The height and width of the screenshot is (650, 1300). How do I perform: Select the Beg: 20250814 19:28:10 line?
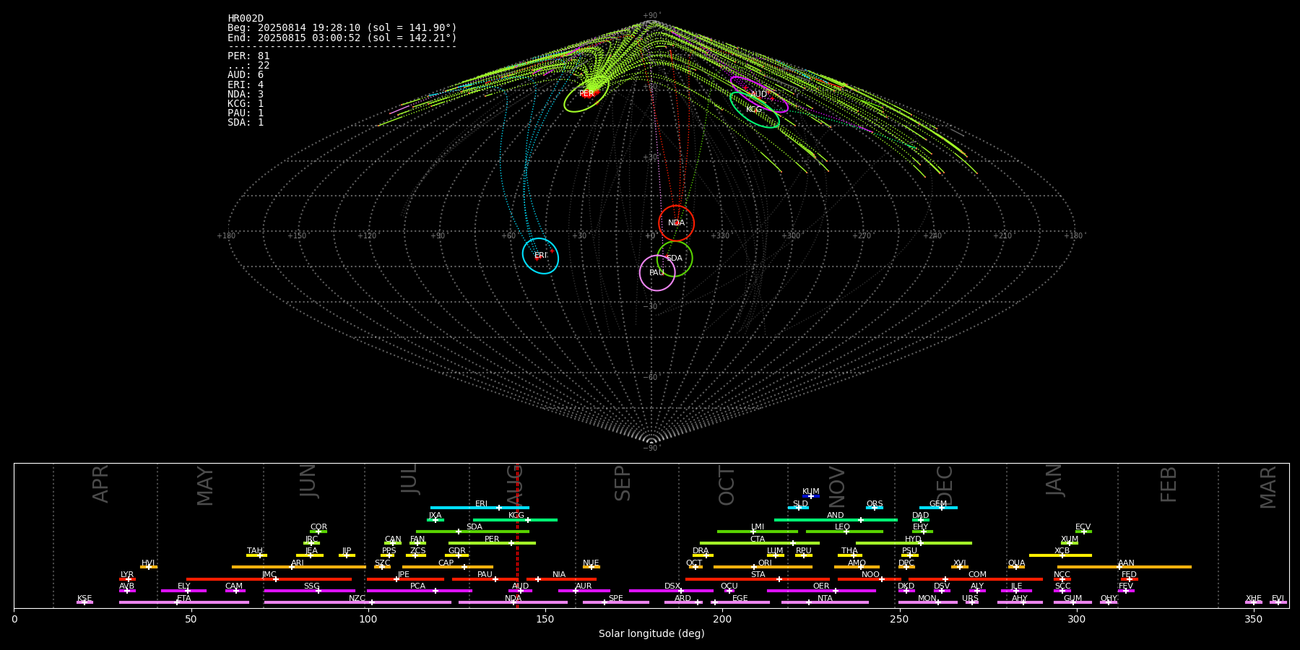pyautogui.click(x=342, y=28)
